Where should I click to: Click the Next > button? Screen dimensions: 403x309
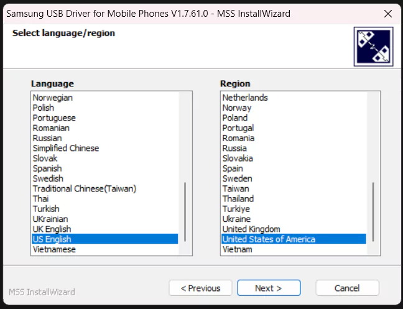coord(269,288)
